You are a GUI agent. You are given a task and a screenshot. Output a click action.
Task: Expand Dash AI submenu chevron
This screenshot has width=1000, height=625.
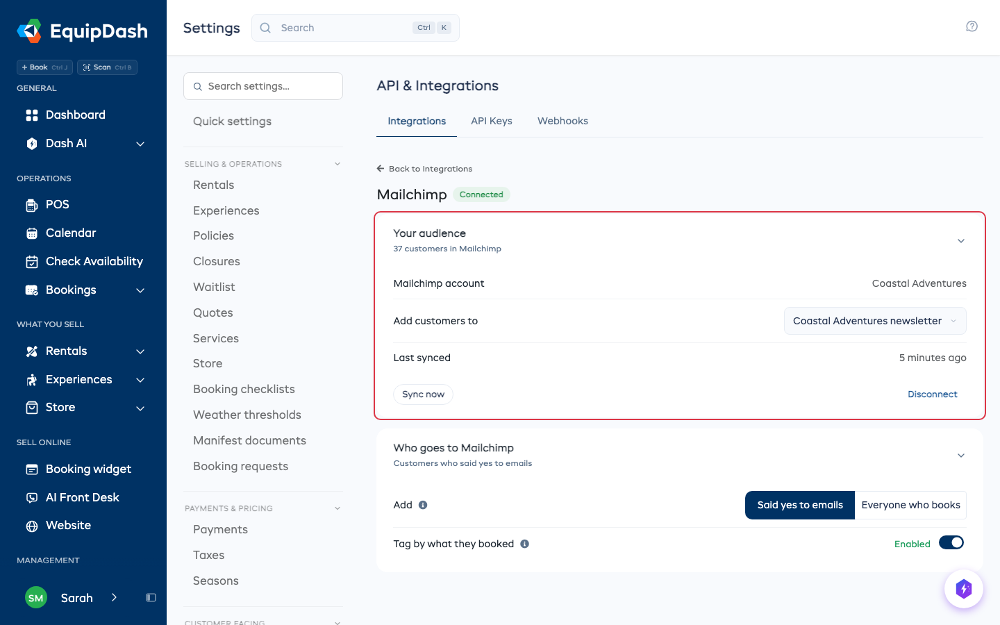click(x=140, y=144)
